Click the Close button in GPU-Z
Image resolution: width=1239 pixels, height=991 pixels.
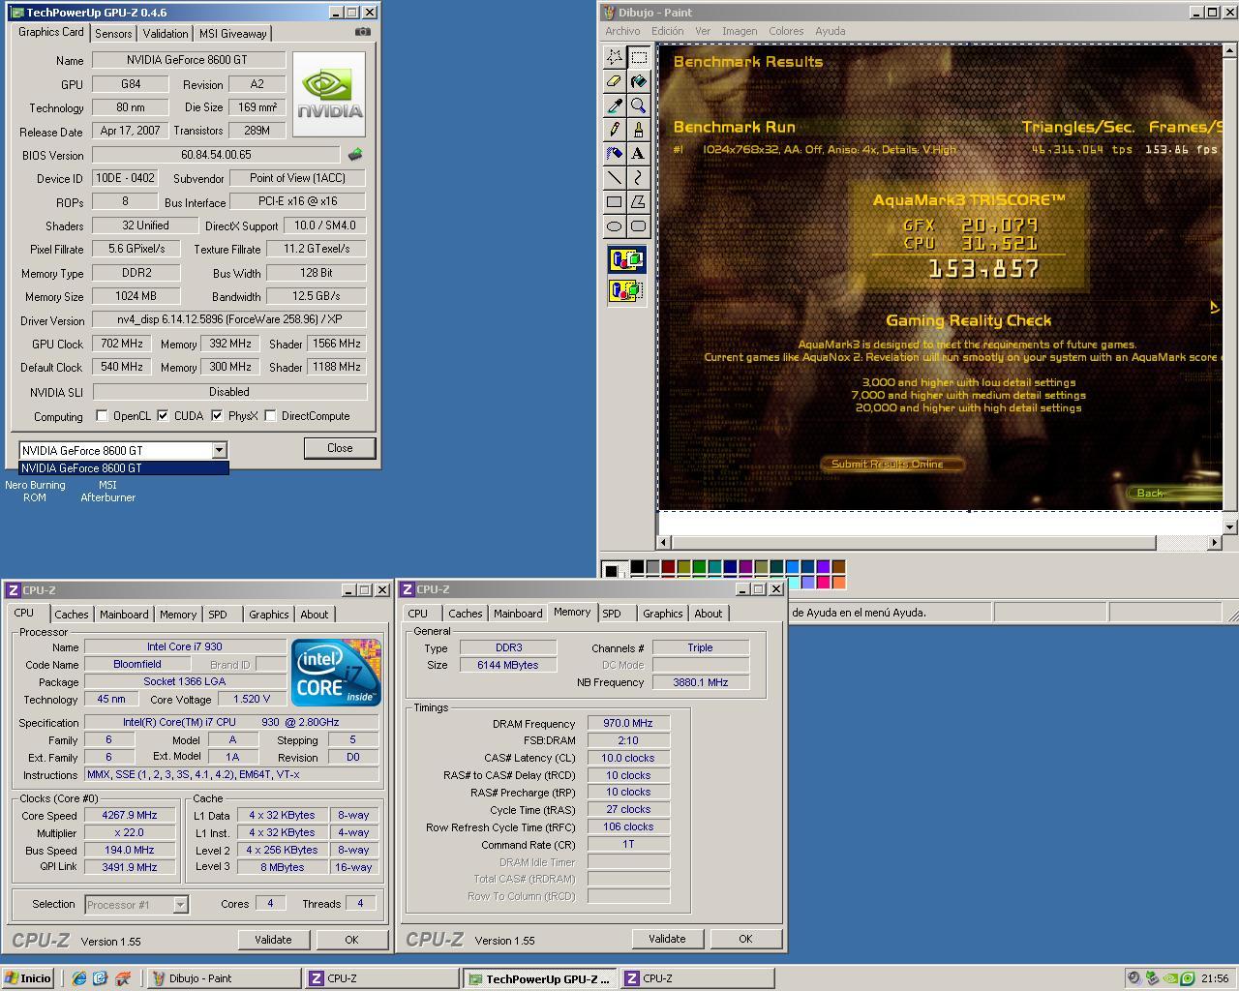tap(340, 448)
